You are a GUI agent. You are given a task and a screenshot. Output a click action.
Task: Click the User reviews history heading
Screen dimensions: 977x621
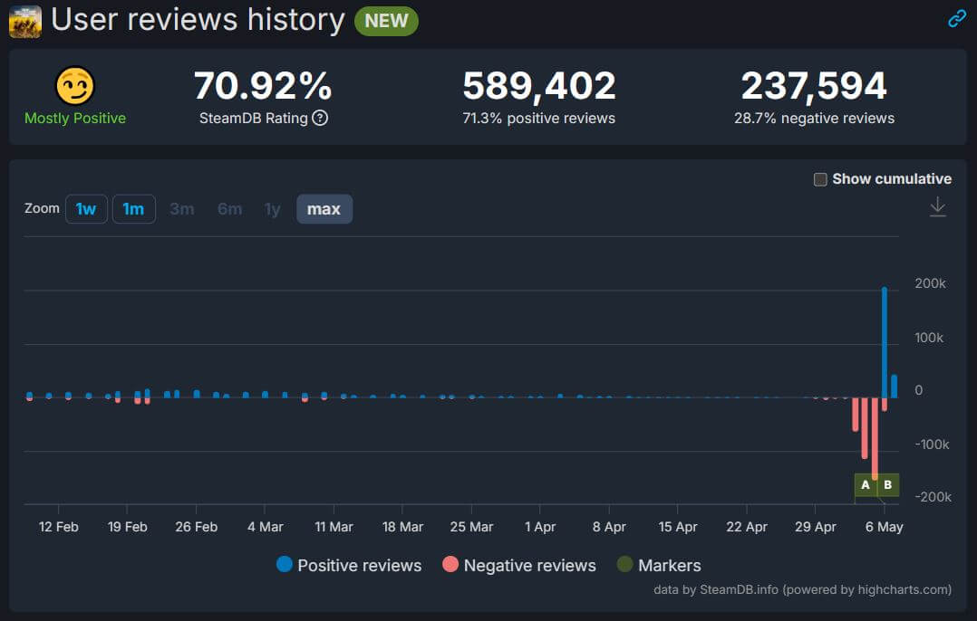click(198, 20)
